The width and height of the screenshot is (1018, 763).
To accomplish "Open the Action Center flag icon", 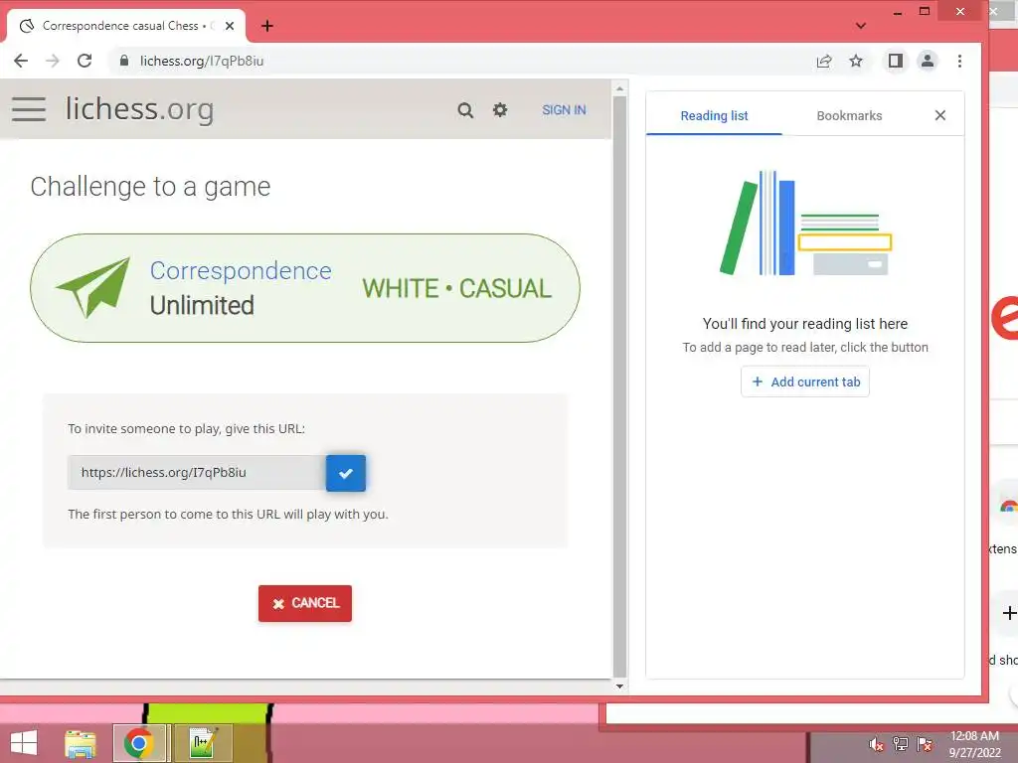I will pyautogui.click(x=925, y=744).
